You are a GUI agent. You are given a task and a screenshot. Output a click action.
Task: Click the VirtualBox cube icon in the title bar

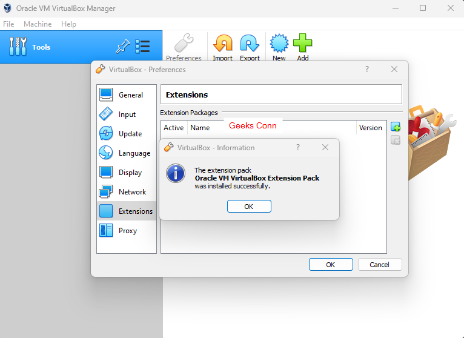7,8
